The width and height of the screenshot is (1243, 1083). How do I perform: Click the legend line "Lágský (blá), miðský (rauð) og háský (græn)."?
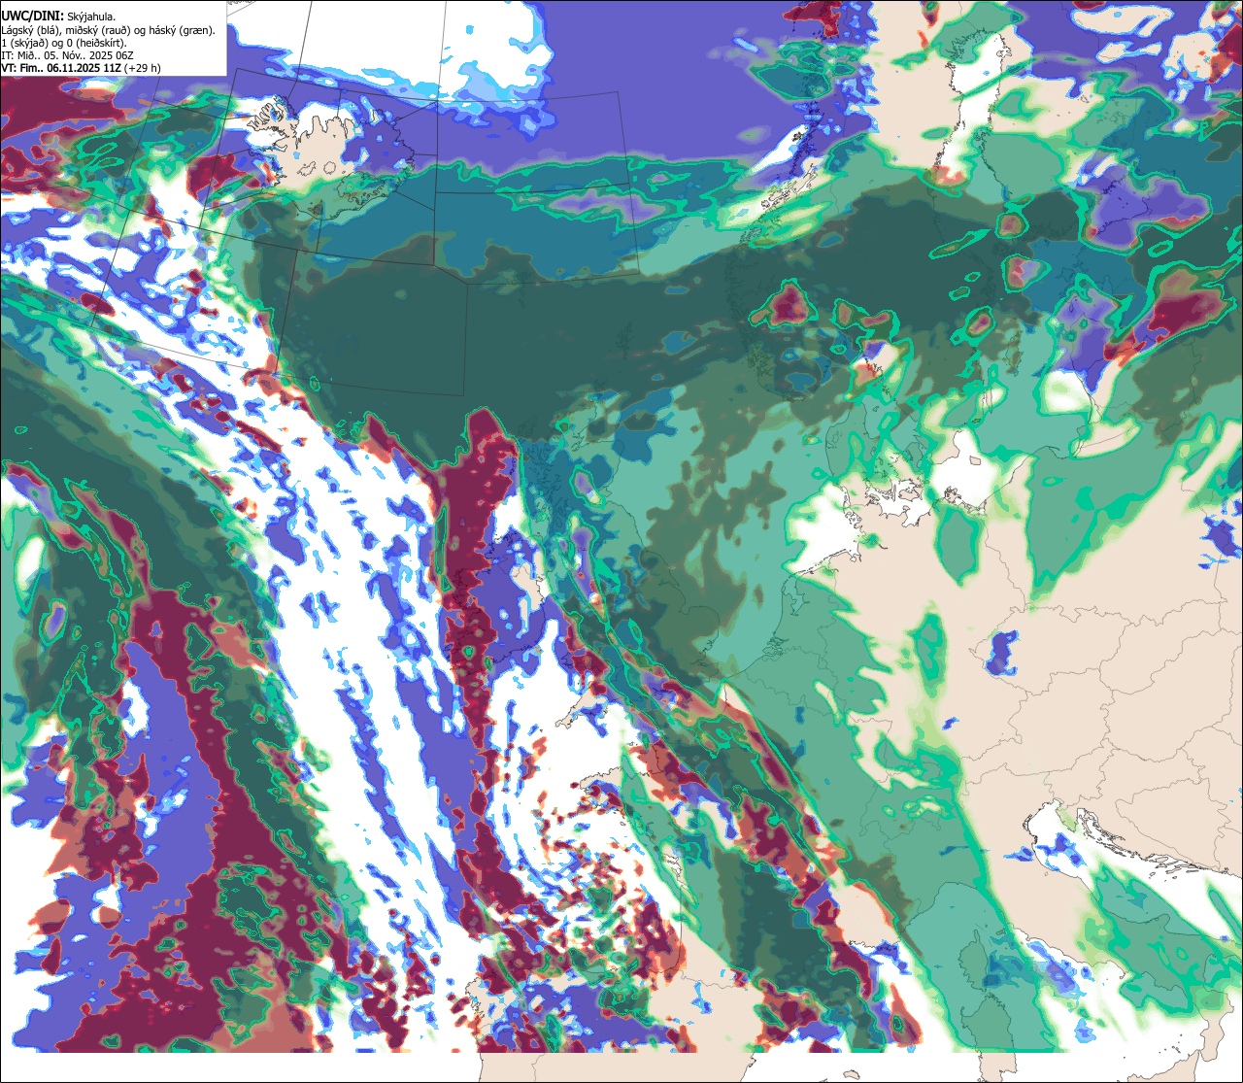[109, 29]
